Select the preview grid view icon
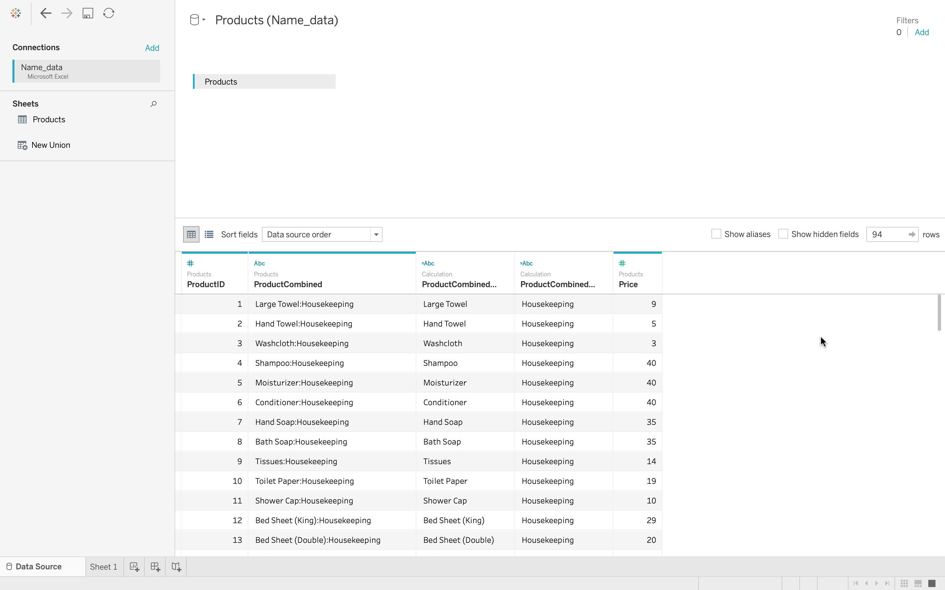The height and width of the screenshot is (590, 945). [191, 234]
